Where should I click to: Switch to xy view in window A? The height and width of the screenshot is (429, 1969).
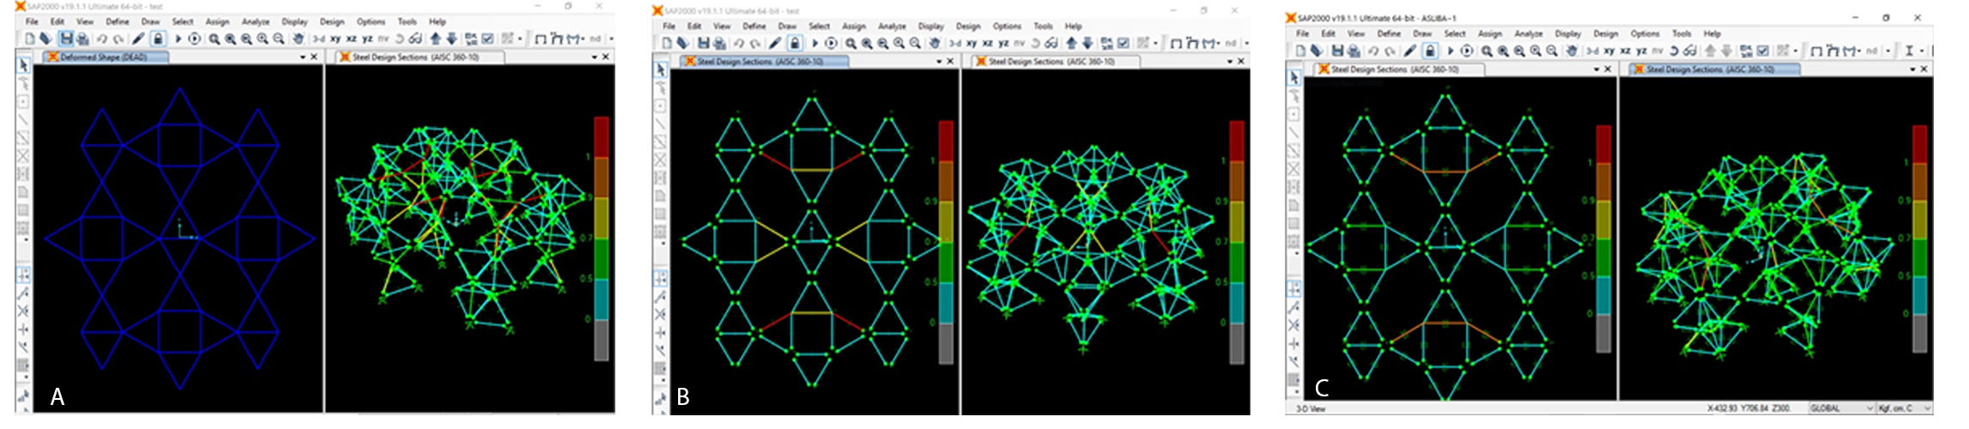click(335, 39)
